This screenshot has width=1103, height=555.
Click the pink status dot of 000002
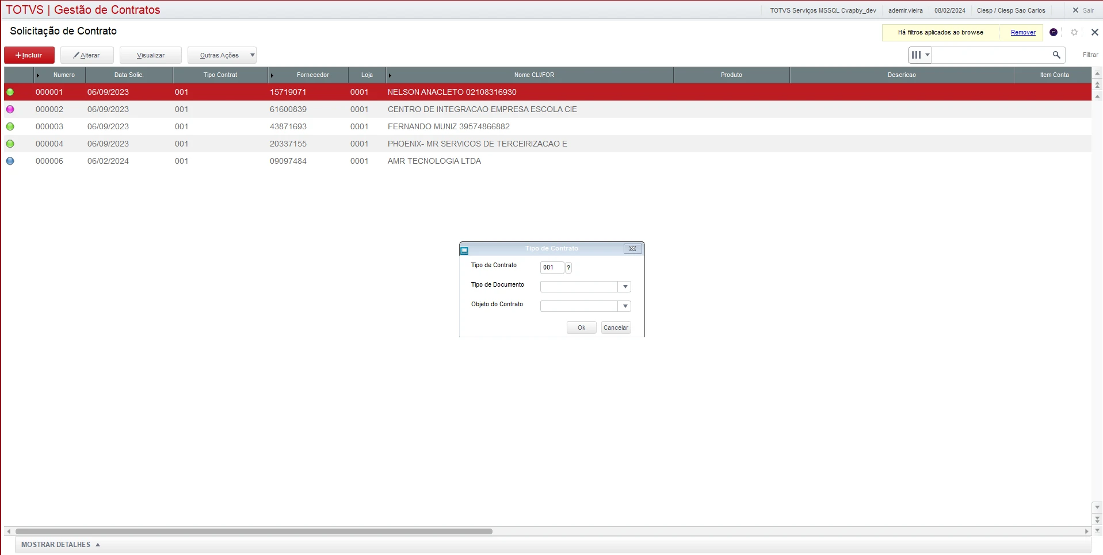pyautogui.click(x=10, y=109)
